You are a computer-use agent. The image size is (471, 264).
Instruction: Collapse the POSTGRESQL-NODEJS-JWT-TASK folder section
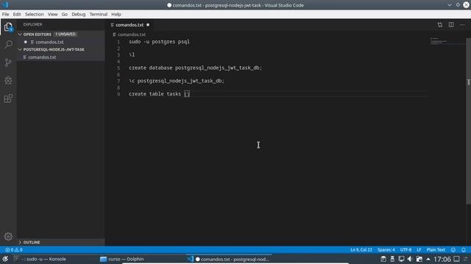click(20, 49)
